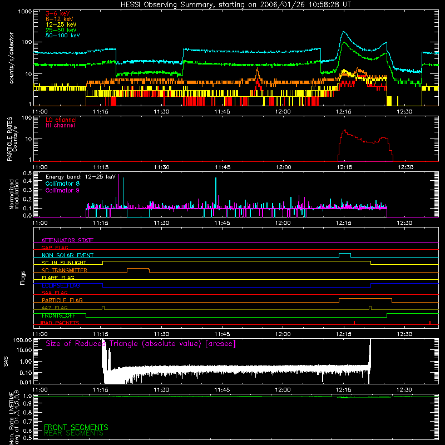Click the green 25-50 keV peak near 12:15
Screen dimensions: 445x445
[344, 43]
